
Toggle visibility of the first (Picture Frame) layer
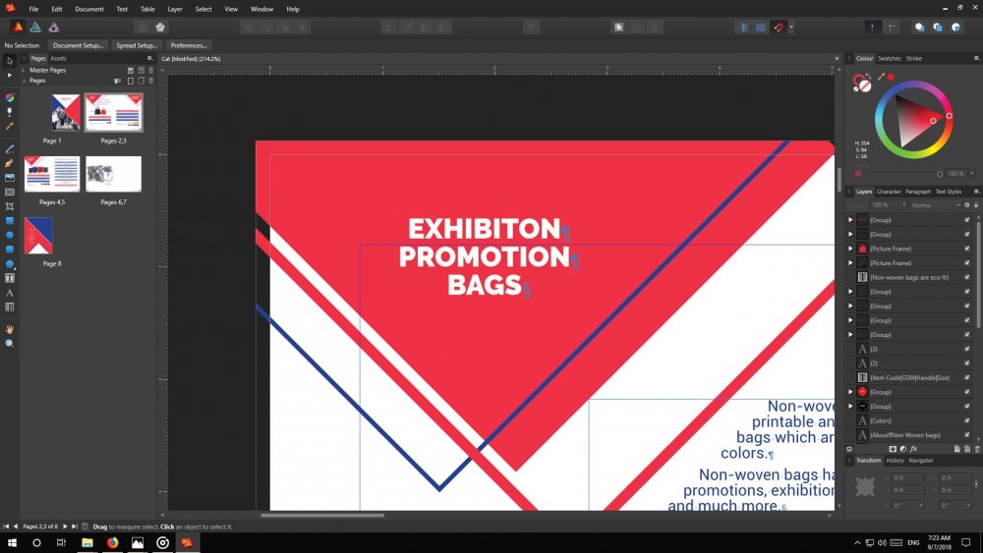click(x=967, y=249)
